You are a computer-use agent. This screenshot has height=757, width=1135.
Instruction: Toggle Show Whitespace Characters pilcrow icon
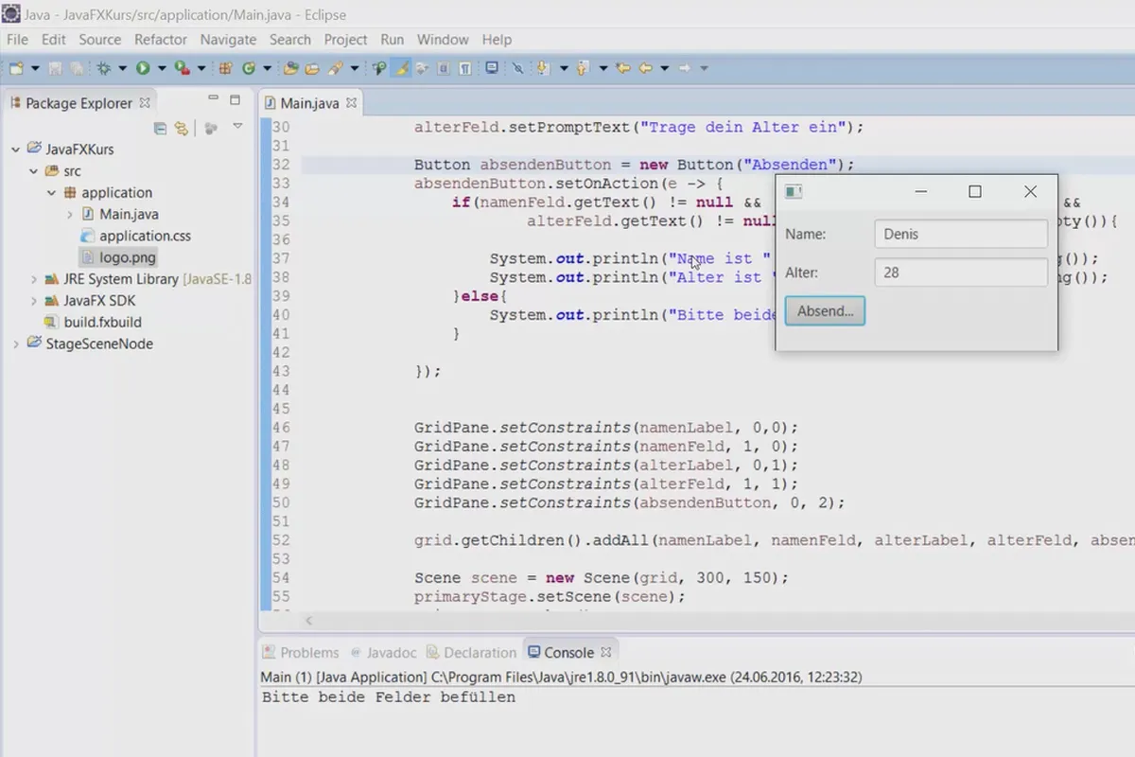[465, 68]
